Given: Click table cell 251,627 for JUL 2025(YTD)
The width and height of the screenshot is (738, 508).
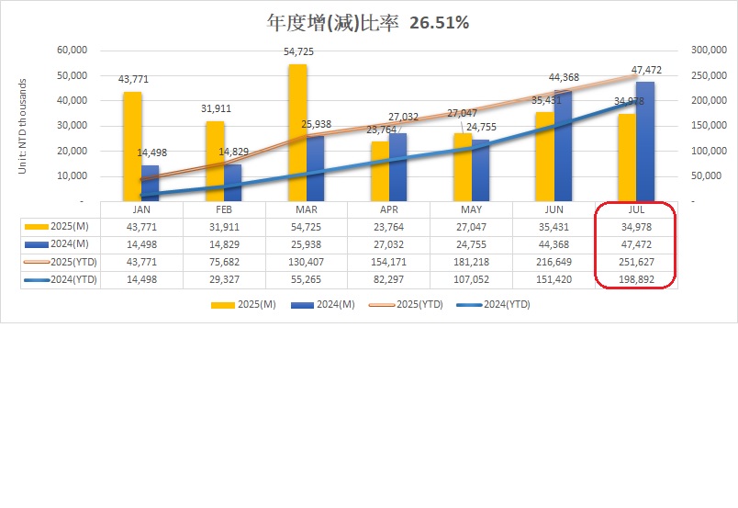Looking at the screenshot, I should click(636, 262).
